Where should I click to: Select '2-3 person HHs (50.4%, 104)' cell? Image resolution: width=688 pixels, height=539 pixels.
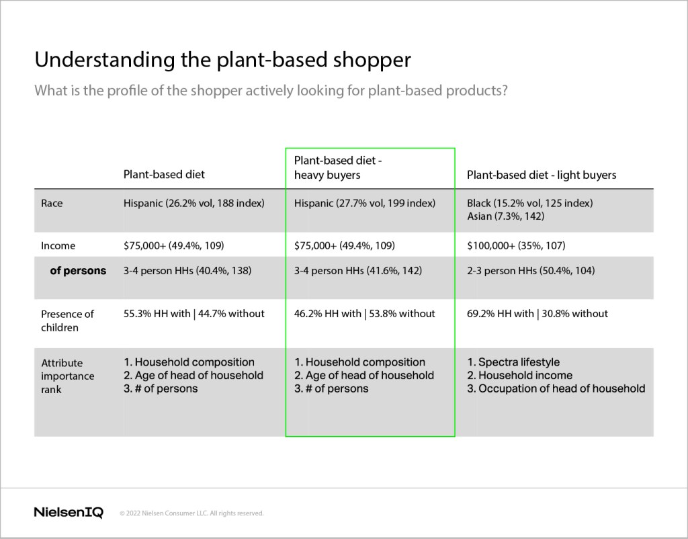(x=531, y=271)
